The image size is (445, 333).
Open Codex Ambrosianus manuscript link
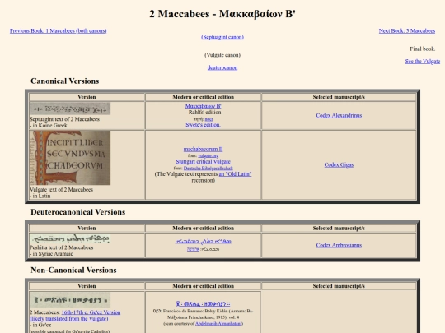339,245
